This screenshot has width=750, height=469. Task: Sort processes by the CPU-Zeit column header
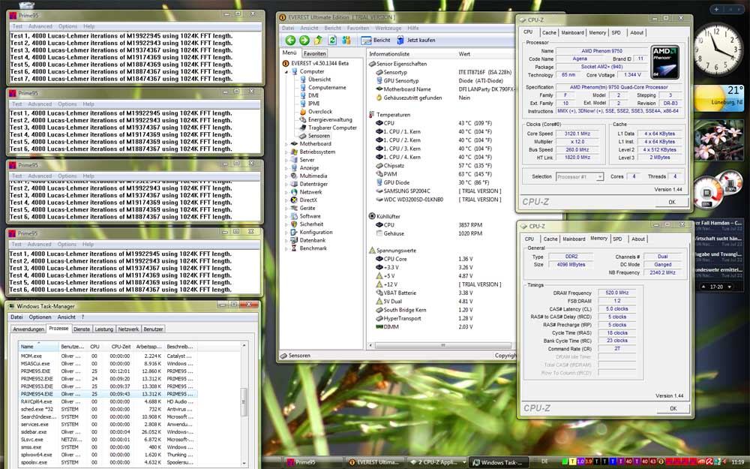[121, 347]
